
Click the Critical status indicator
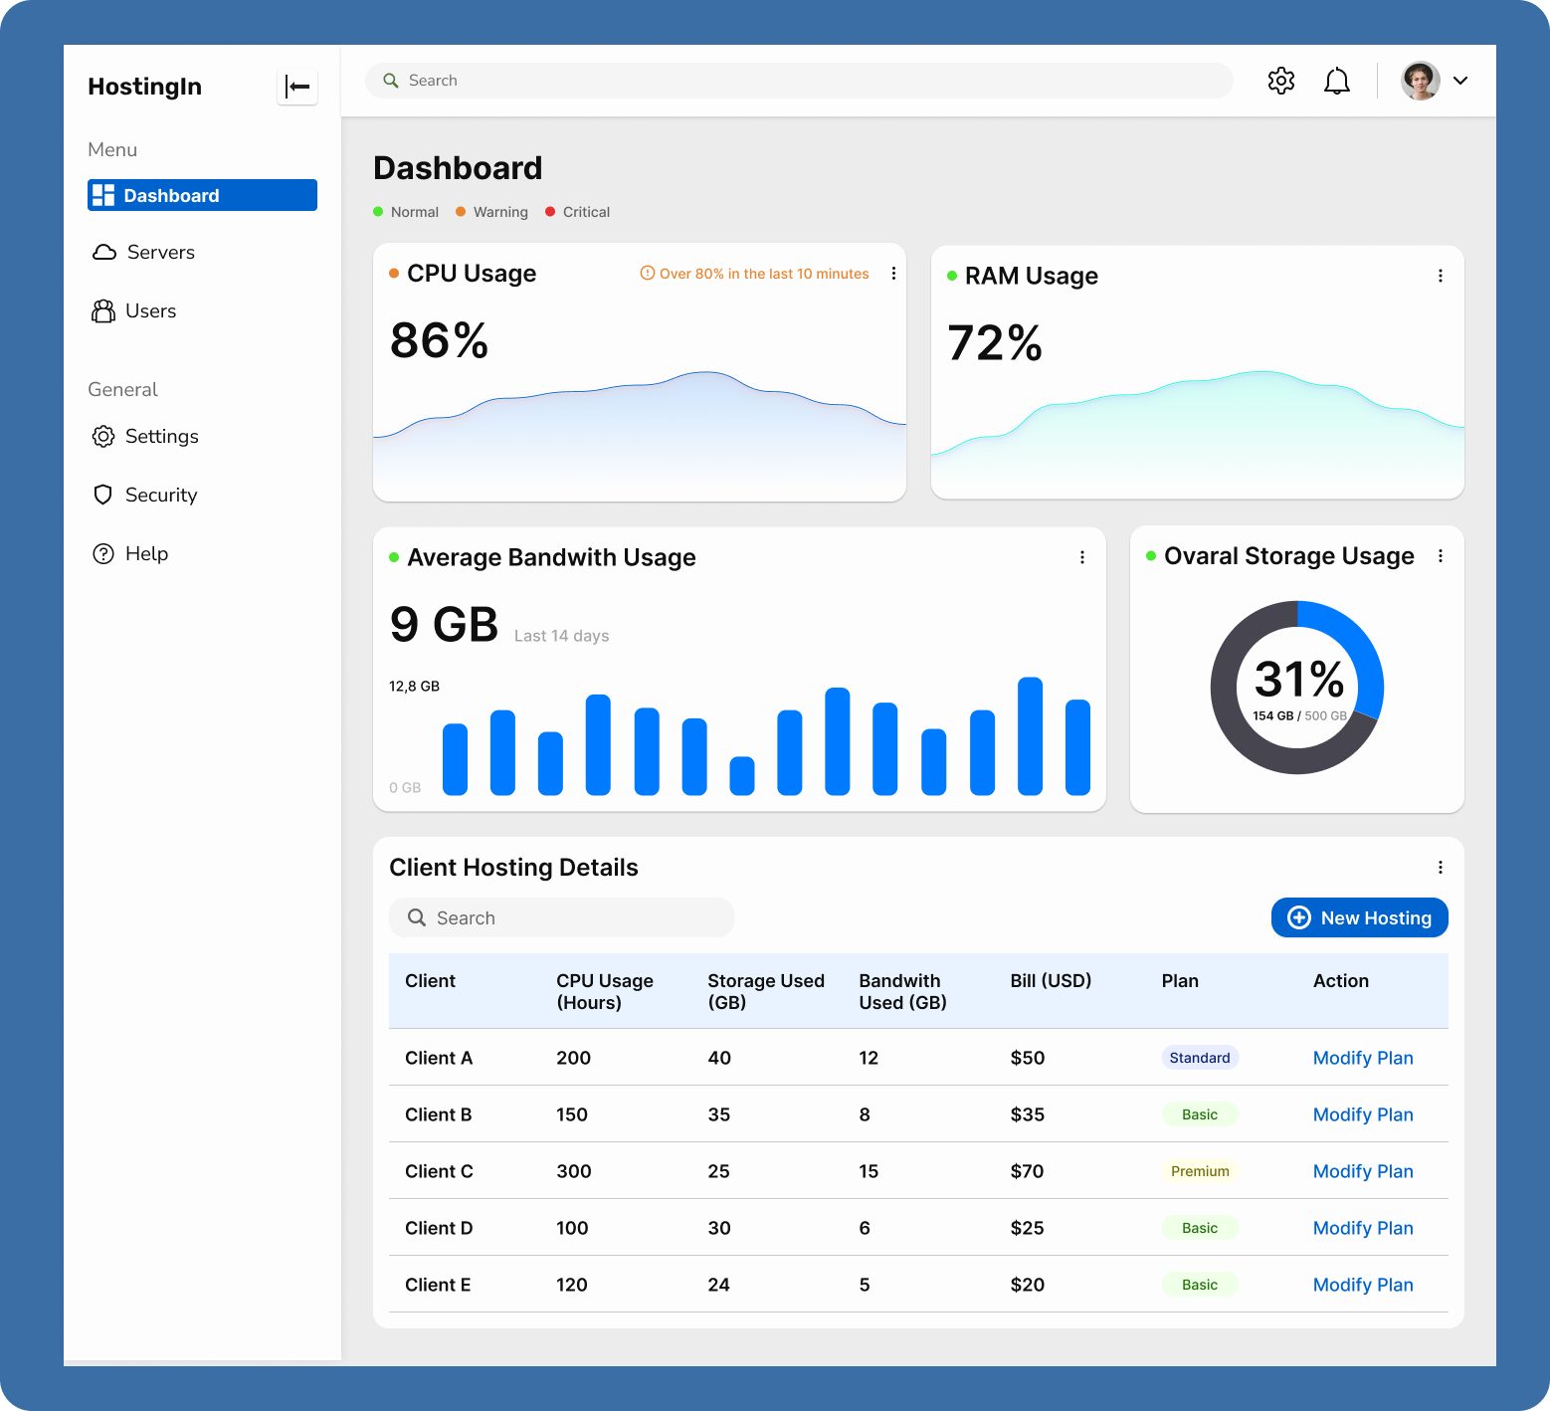coord(577,211)
